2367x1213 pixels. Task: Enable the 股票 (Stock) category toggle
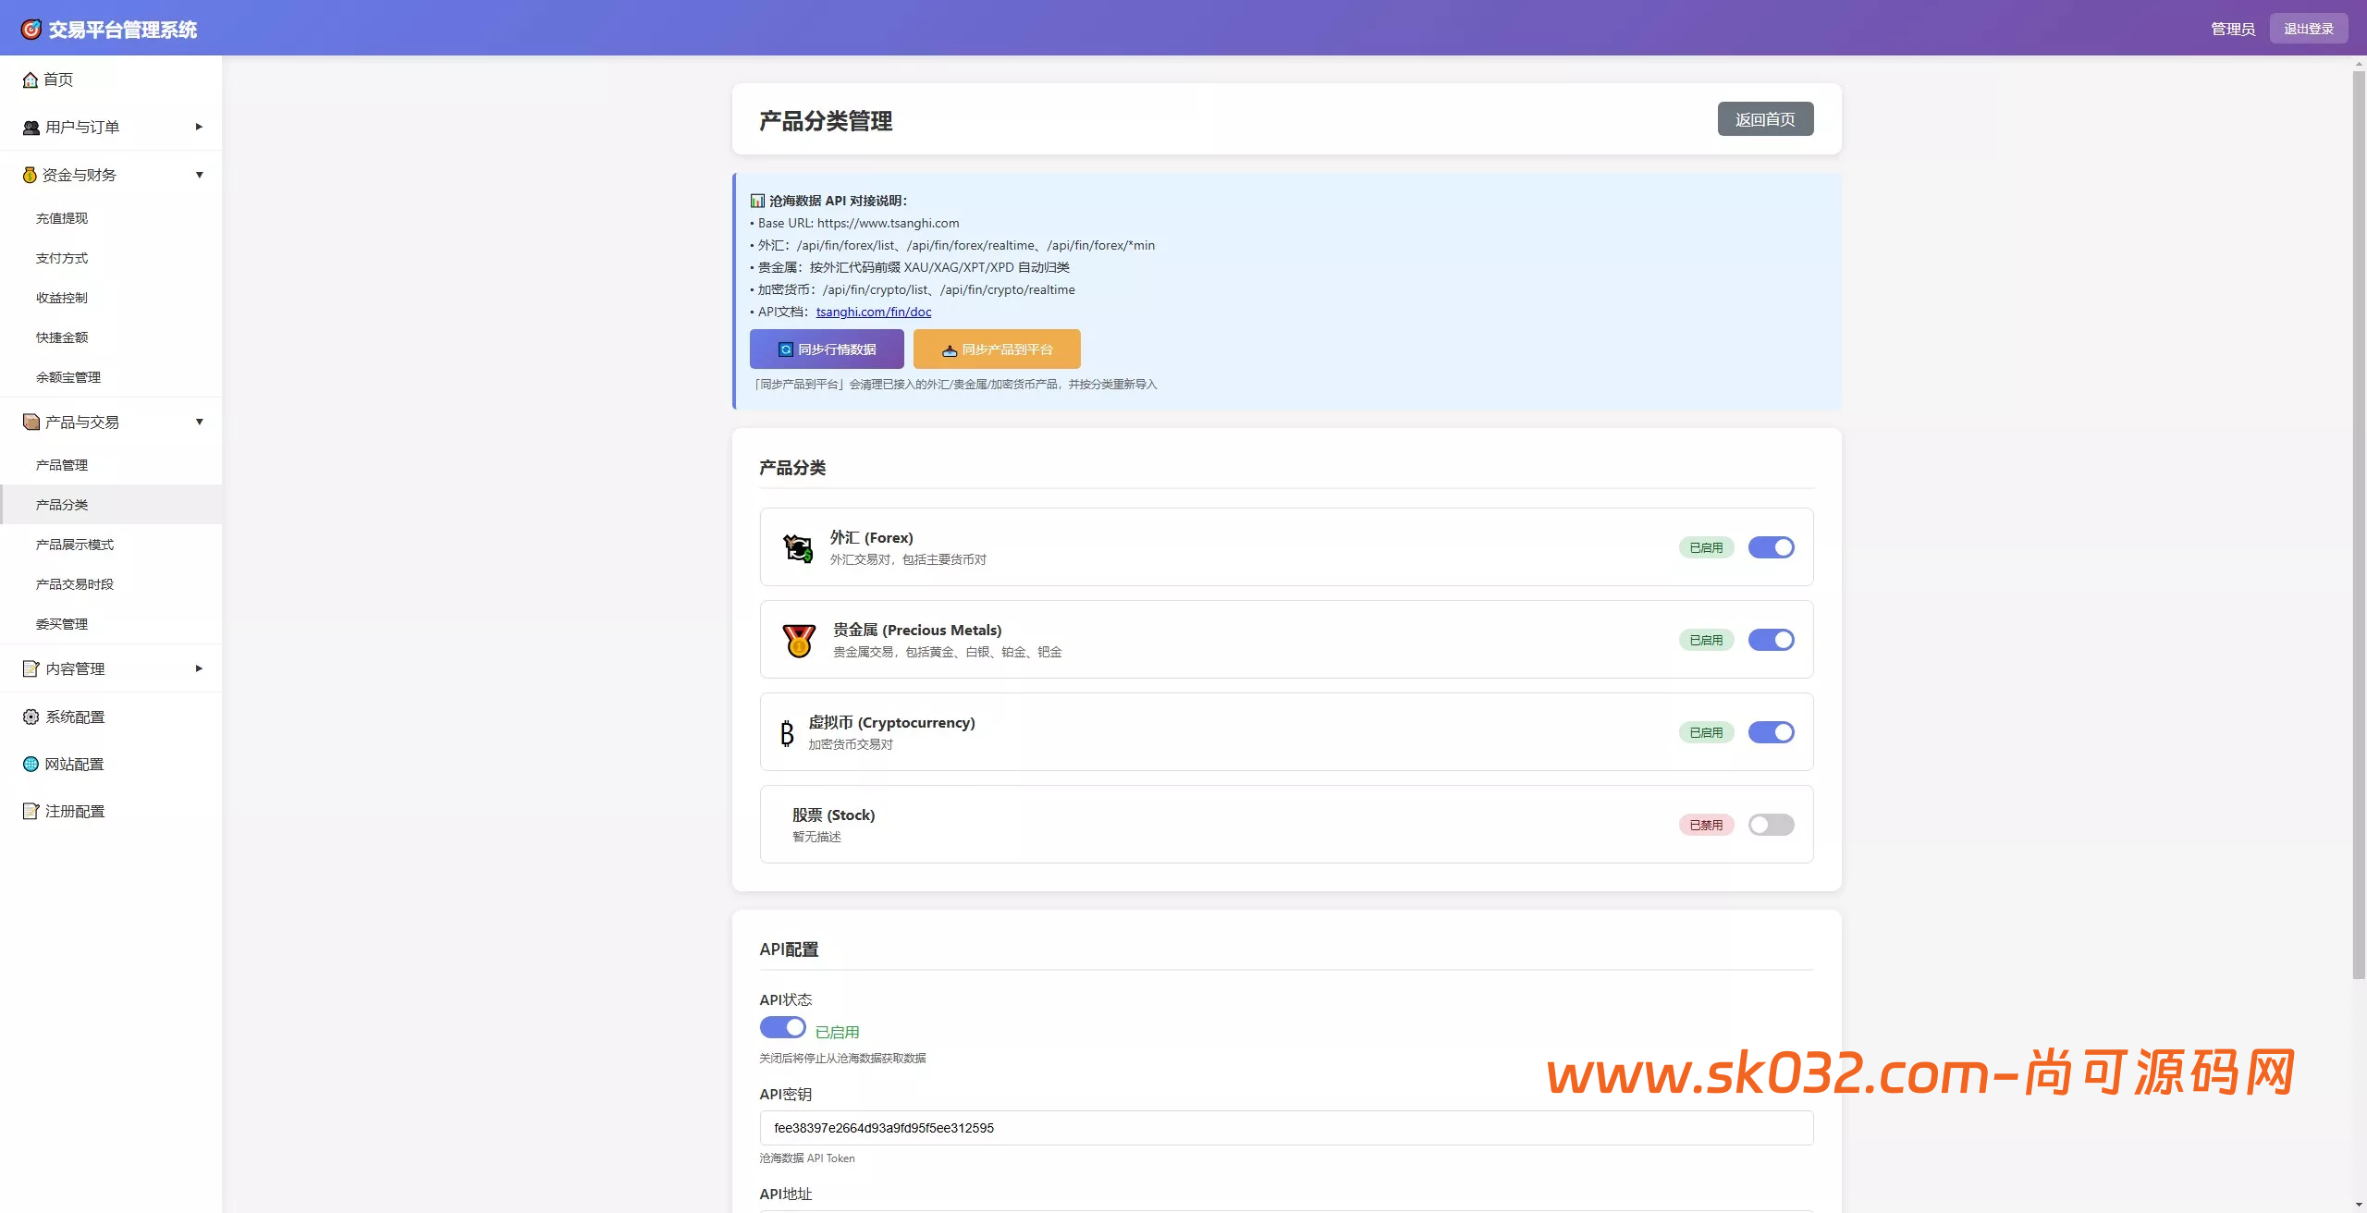tap(1771, 825)
